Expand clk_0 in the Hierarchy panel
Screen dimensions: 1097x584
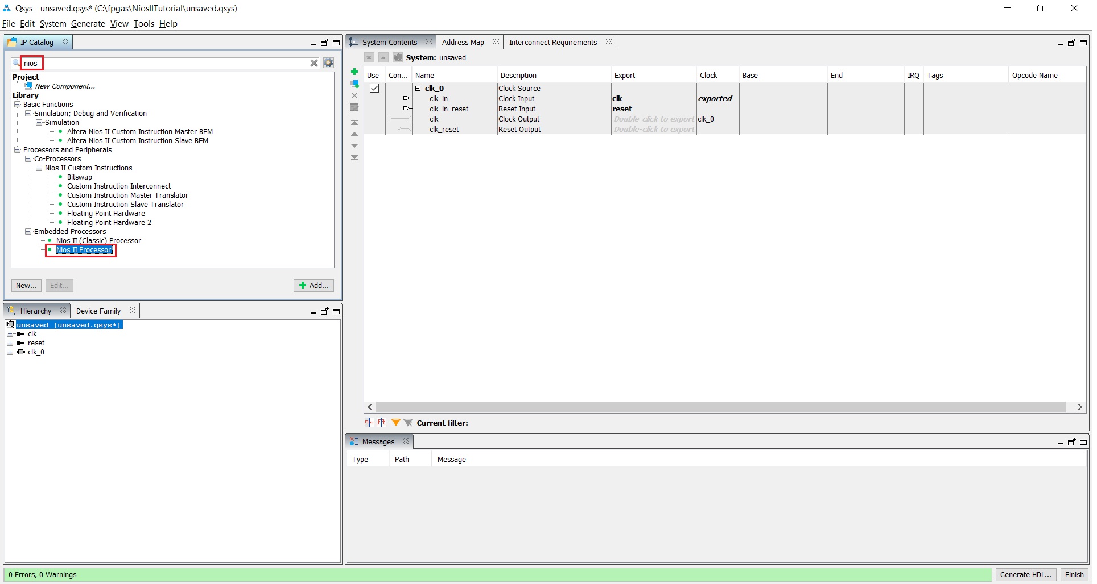[x=10, y=352]
